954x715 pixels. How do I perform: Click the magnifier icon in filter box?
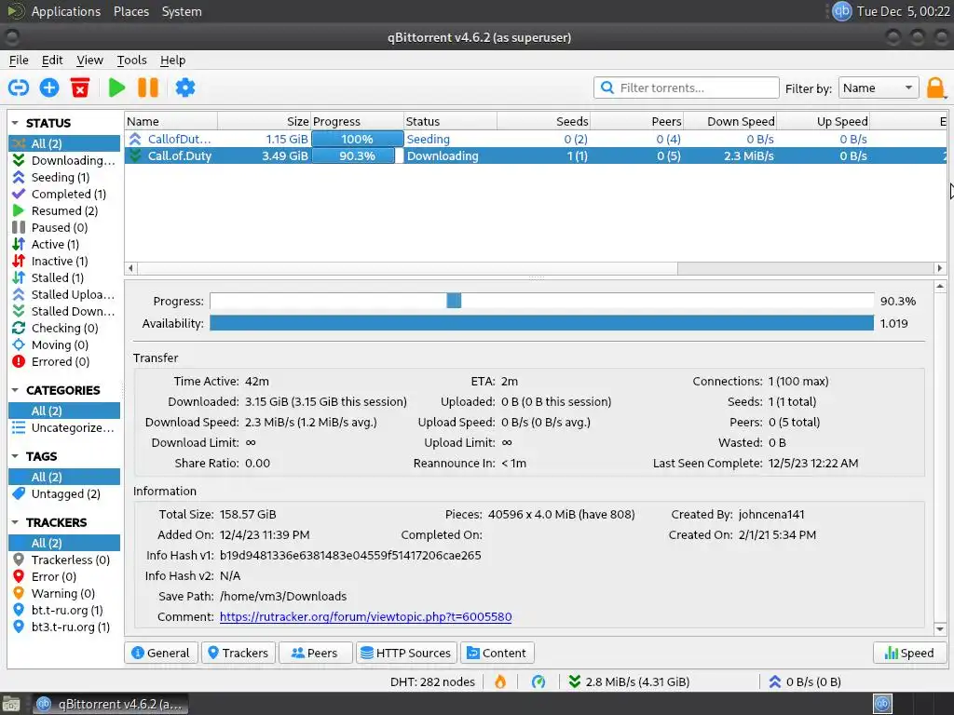pyautogui.click(x=606, y=88)
